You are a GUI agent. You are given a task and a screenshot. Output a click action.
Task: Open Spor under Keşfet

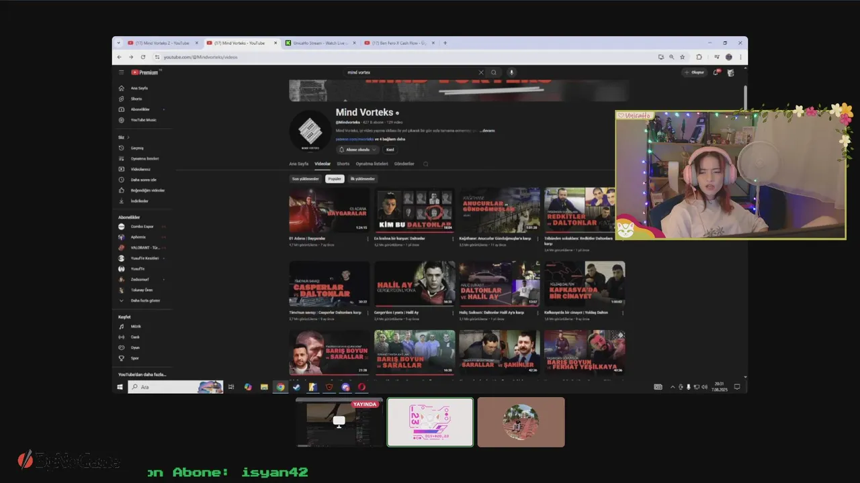click(x=135, y=358)
